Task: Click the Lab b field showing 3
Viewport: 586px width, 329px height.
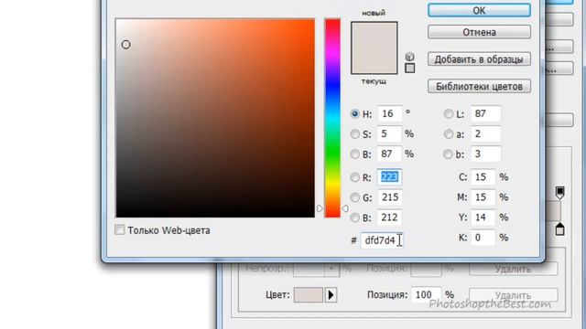Action: pyautogui.click(x=485, y=154)
